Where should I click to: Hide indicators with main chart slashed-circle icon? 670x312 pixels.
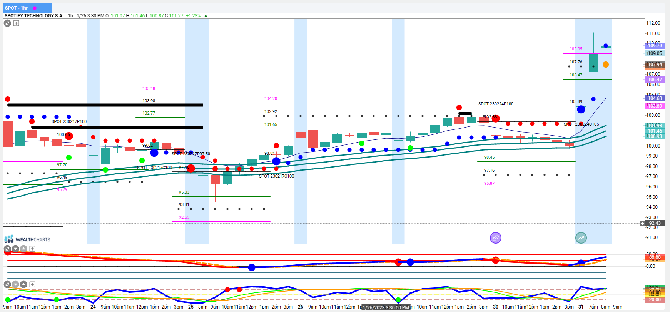point(7,23)
